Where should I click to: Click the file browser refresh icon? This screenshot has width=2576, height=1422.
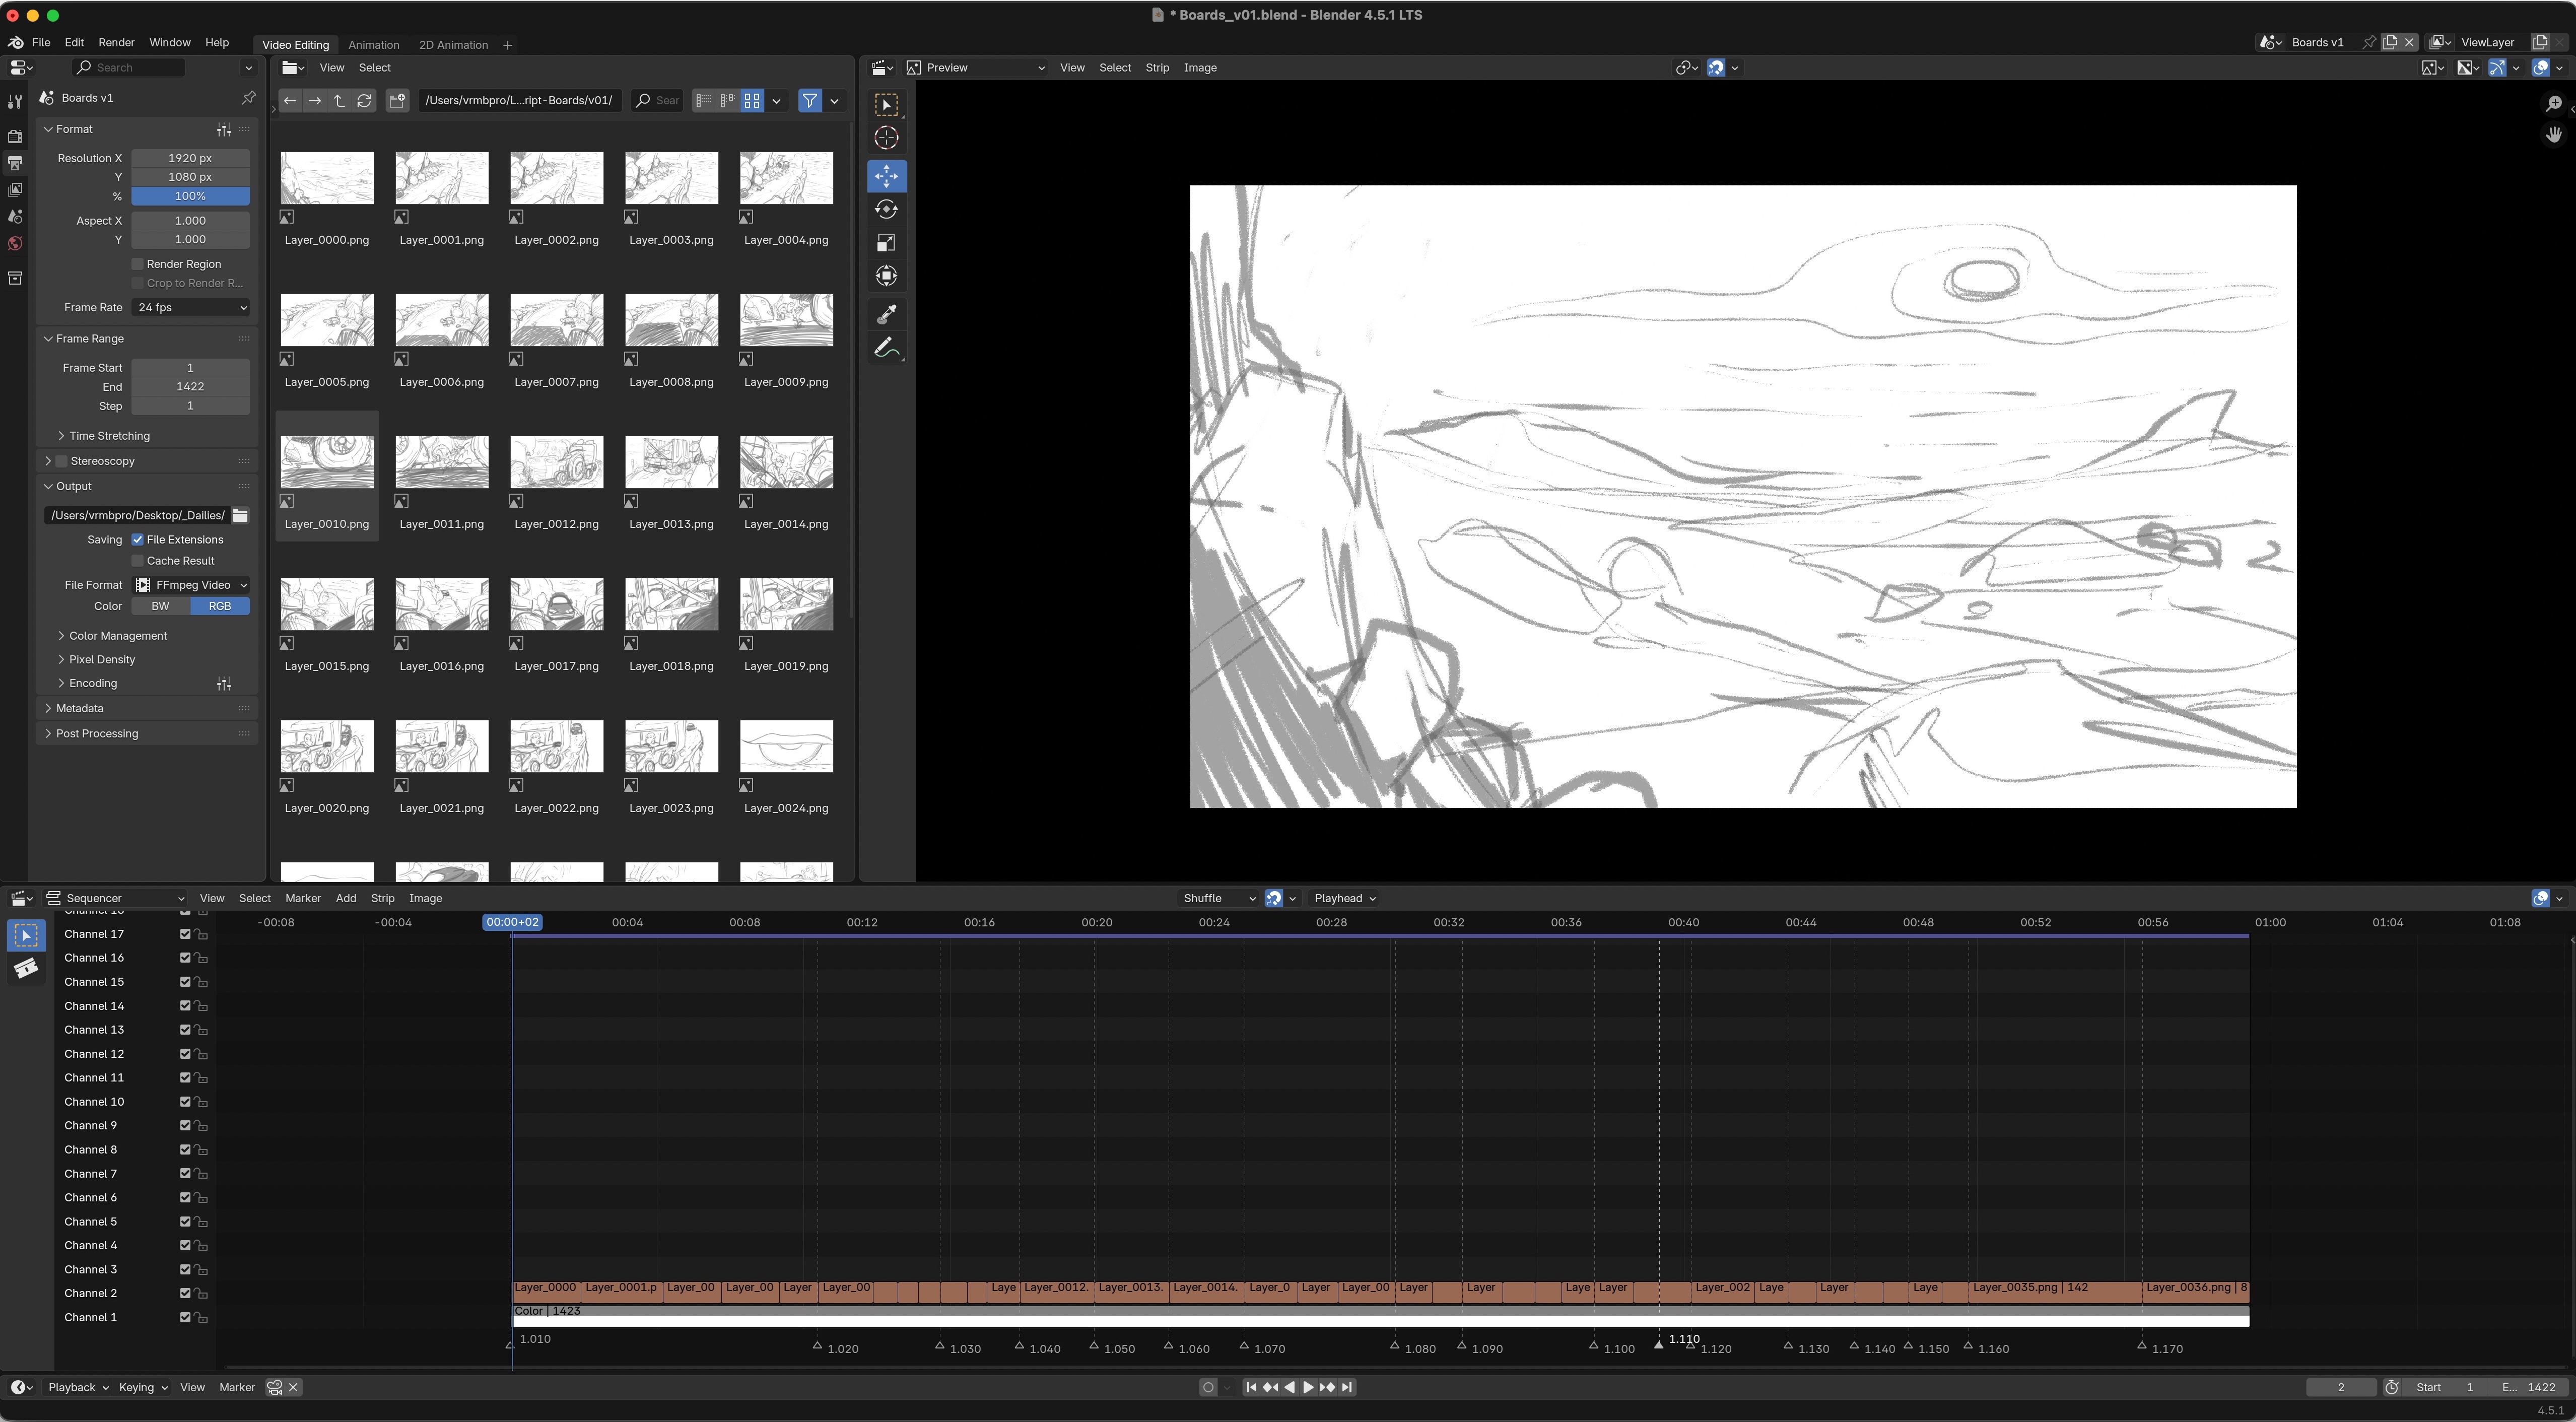tap(364, 100)
